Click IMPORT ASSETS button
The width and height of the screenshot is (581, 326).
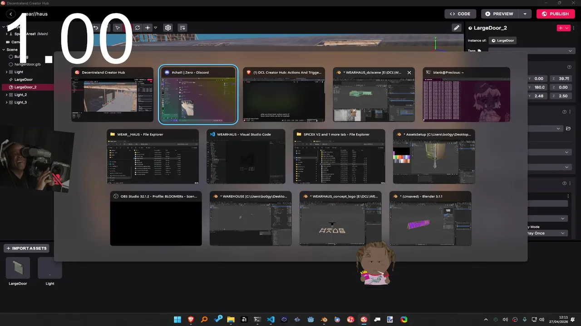pyautogui.click(x=26, y=248)
